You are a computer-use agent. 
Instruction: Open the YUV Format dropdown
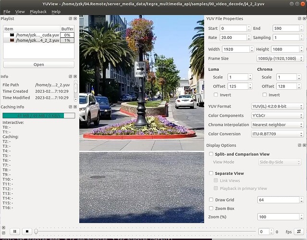pos(277,107)
